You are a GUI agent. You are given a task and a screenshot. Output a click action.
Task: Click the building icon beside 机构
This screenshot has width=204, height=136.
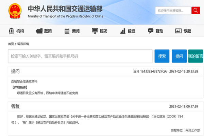tap(11, 31)
